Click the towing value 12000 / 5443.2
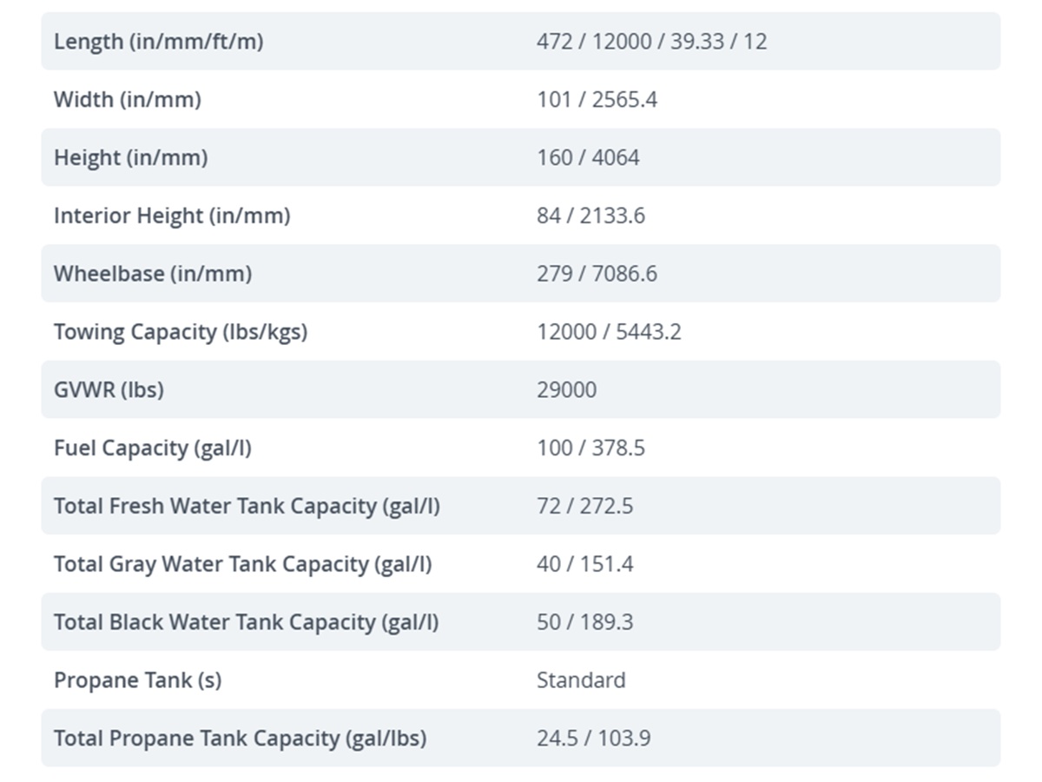The height and width of the screenshot is (782, 1042). pyautogui.click(x=609, y=332)
